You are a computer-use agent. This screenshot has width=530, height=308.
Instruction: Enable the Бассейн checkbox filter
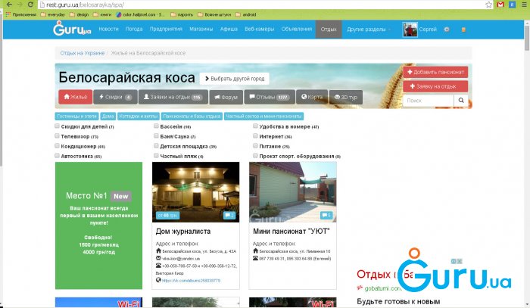(157, 126)
